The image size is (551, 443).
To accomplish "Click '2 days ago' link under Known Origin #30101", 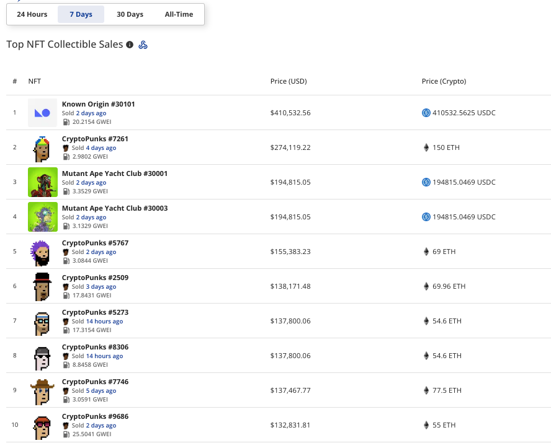I will [91, 113].
